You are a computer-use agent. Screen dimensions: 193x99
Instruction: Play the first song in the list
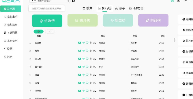79,43
